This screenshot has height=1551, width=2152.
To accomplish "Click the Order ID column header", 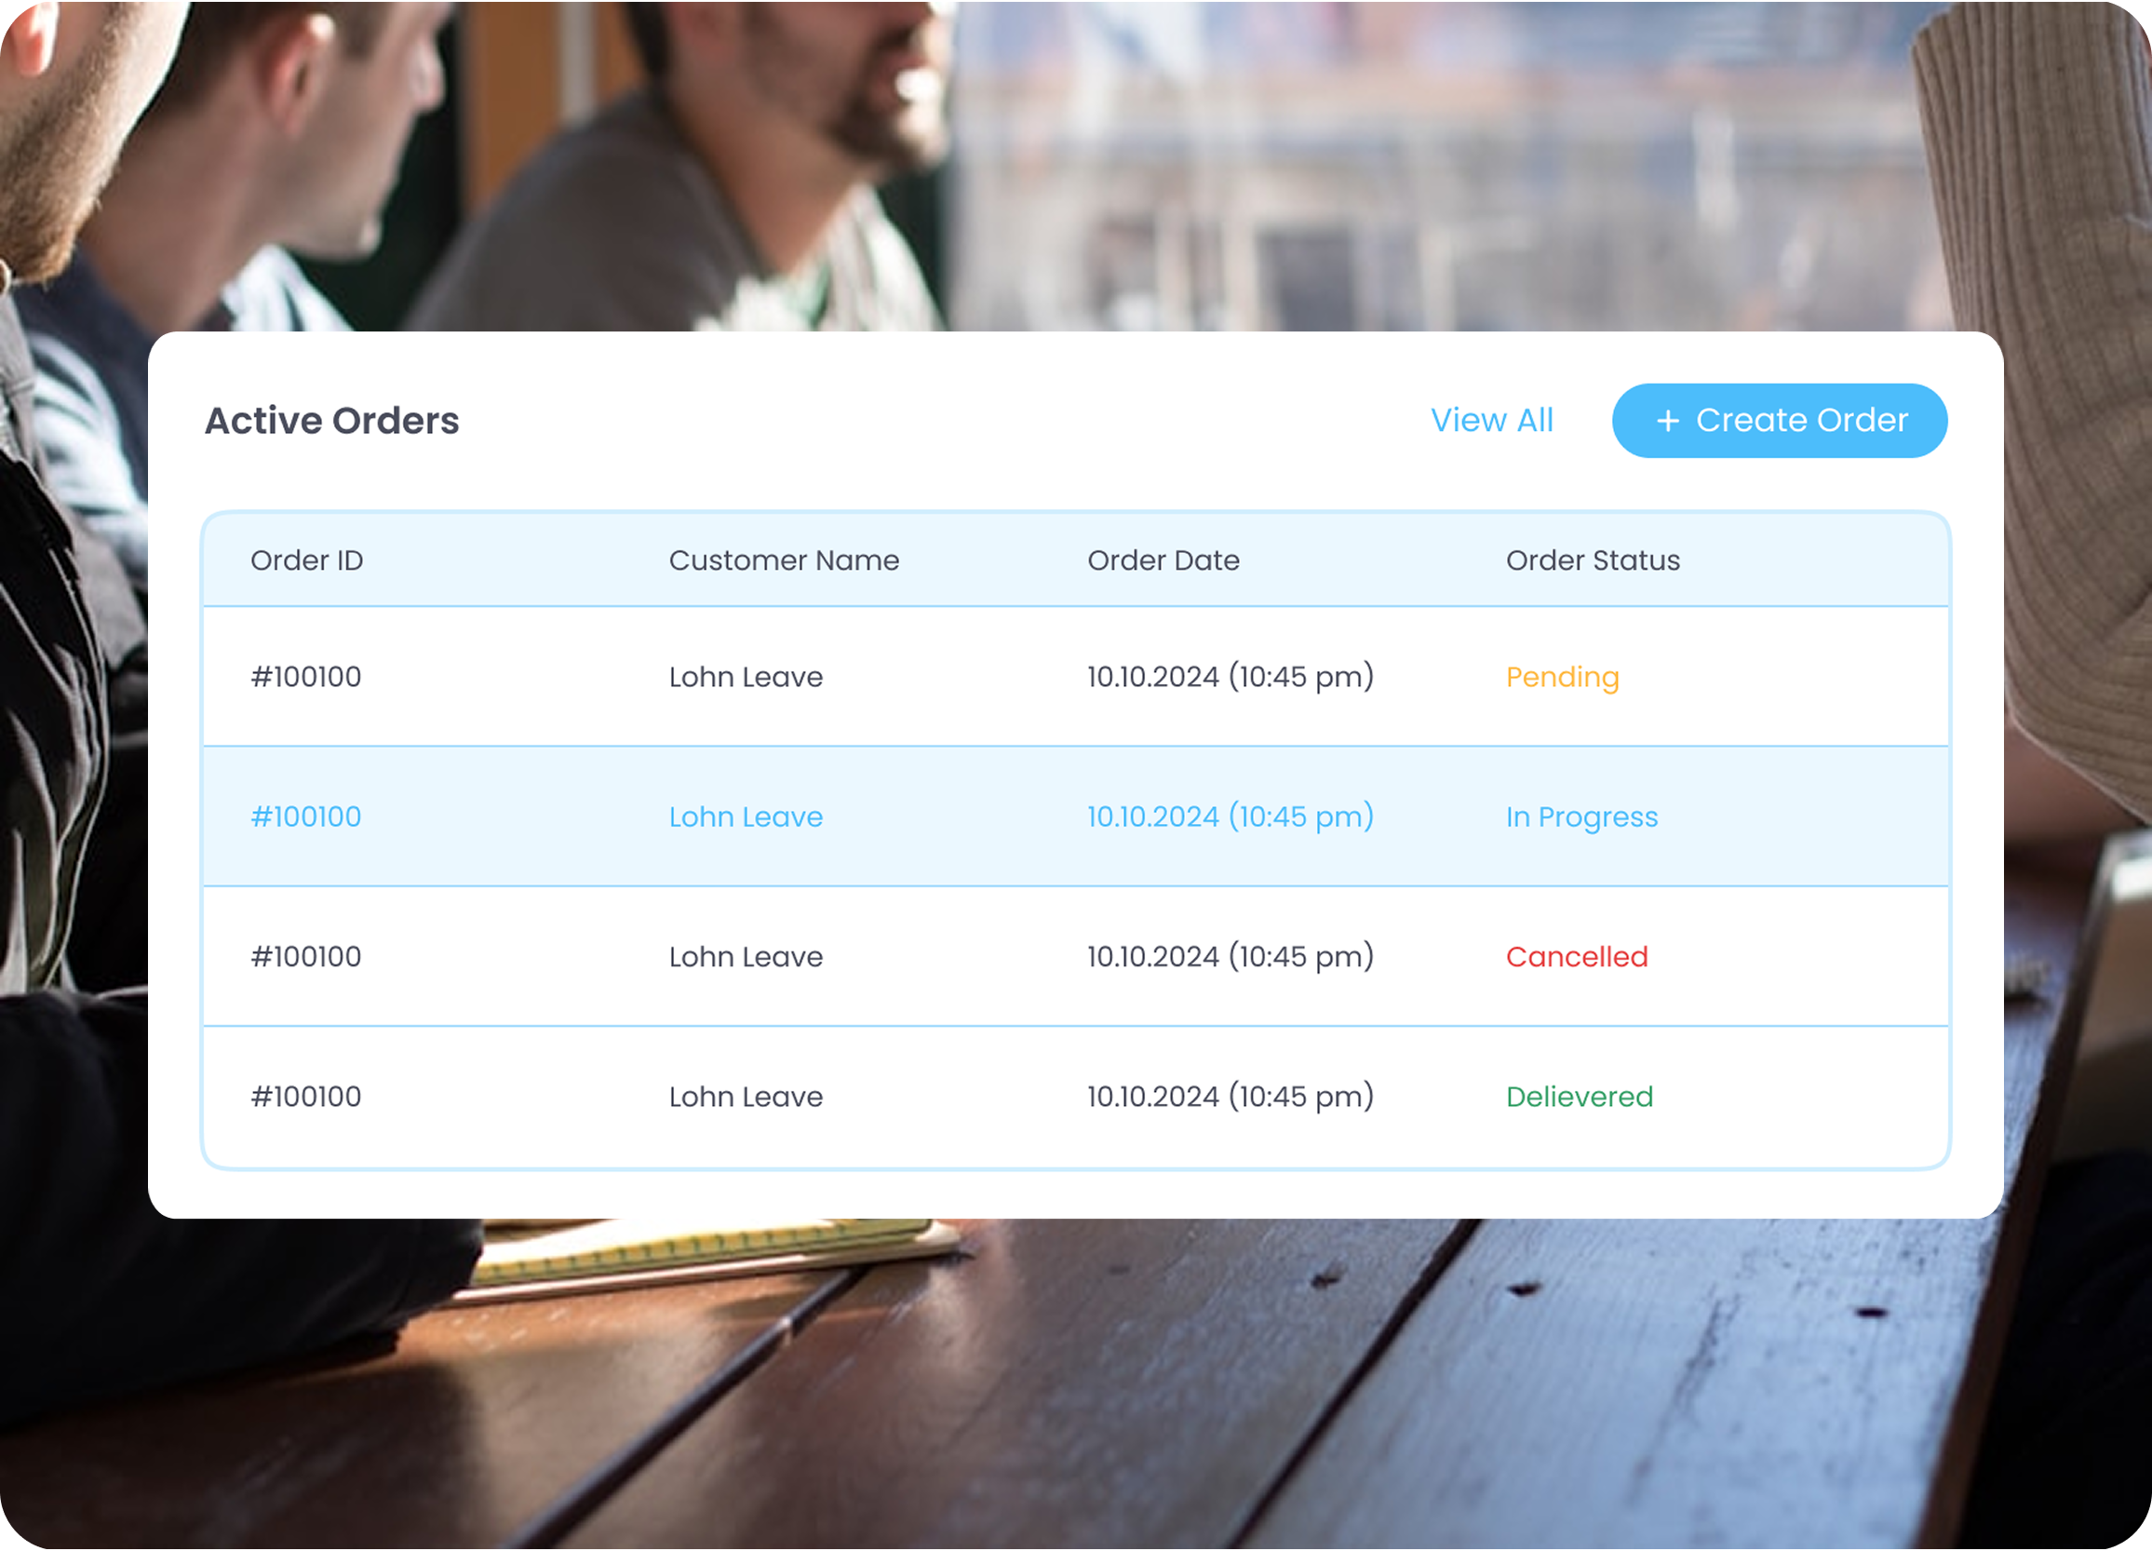I will click(x=306, y=560).
